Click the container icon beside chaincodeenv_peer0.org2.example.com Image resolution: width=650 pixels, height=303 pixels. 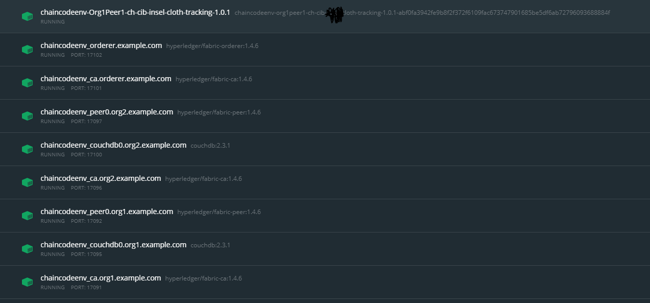tap(28, 116)
